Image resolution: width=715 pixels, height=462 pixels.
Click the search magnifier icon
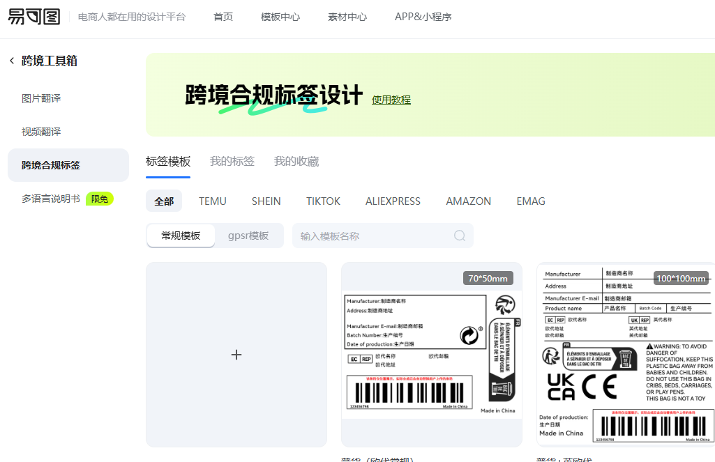click(460, 236)
